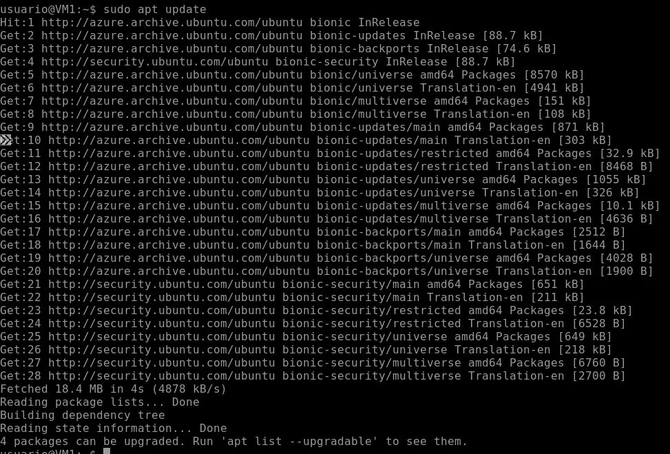Image resolution: width=670 pixels, height=454 pixels.
Task: Click the [8570 kB] size on the Get:5 line
Action: [x=554, y=75]
